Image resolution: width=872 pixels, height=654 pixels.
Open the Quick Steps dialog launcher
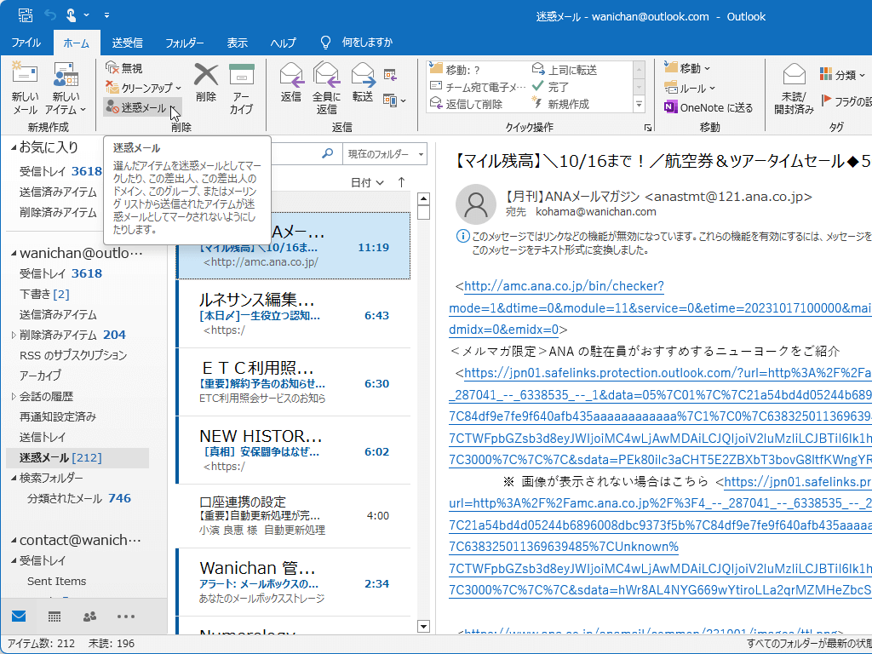648,128
